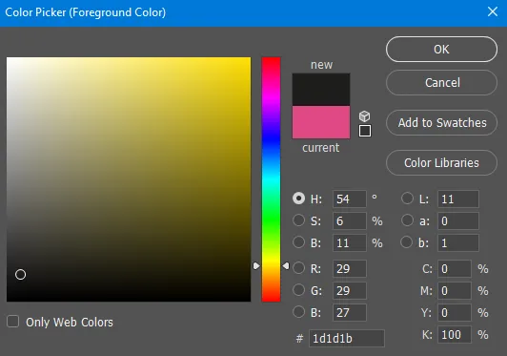Click the S value field showing 6
The height and width of the screenshot is (356, 507).
tap(350, 220)
